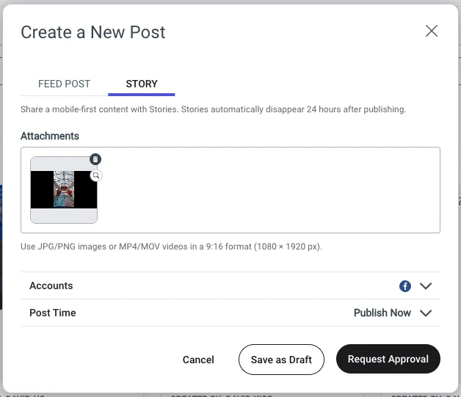461x397 pixels.
Task: Click the Attachments heading
Action: coord(50,136)
